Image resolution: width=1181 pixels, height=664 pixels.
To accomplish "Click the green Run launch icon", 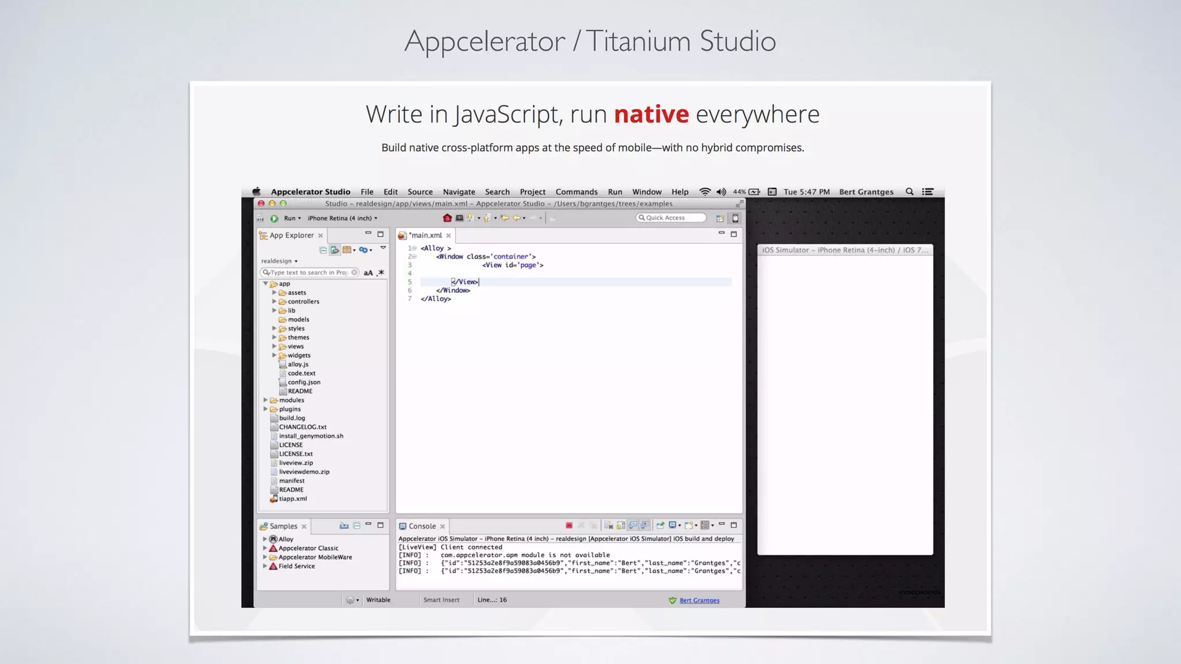I will (274, 218).
